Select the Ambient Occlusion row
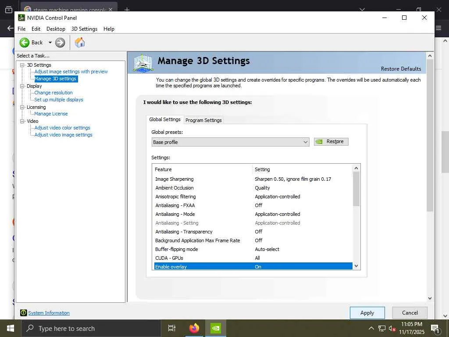The width and height of the screenshot is (449, 337). [253, 188]
